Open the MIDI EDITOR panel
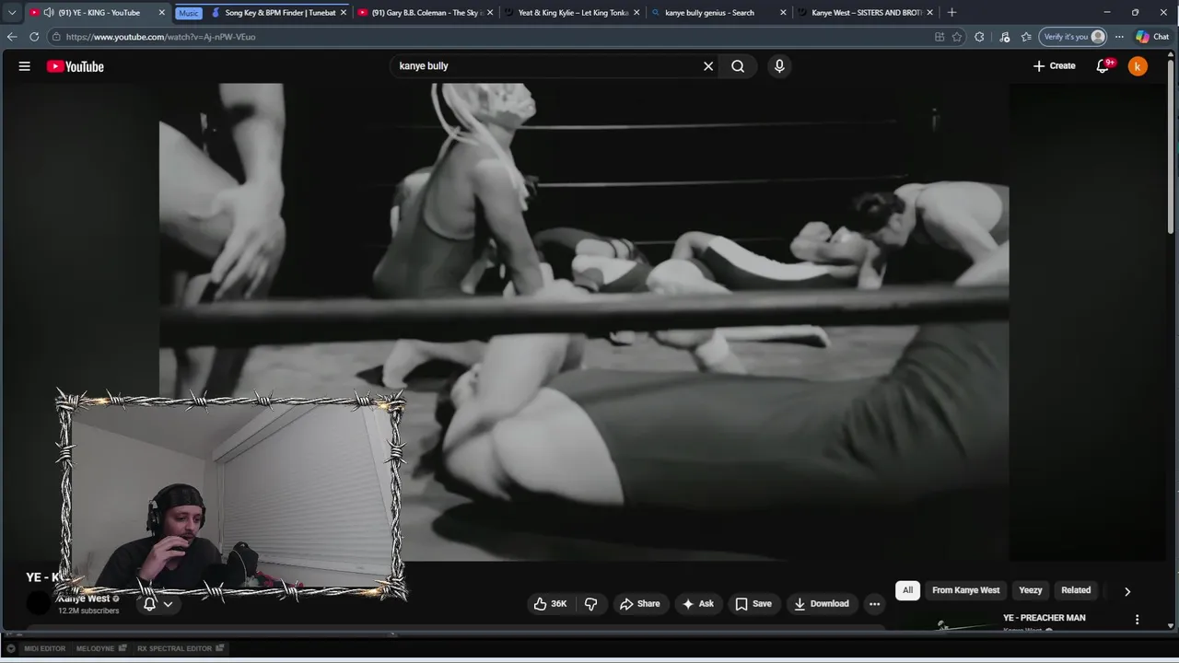 pyautogui.click(x=45, y=648)
